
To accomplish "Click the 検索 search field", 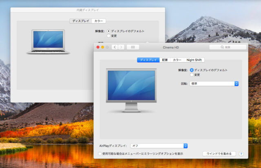I will tap(228, 47).
